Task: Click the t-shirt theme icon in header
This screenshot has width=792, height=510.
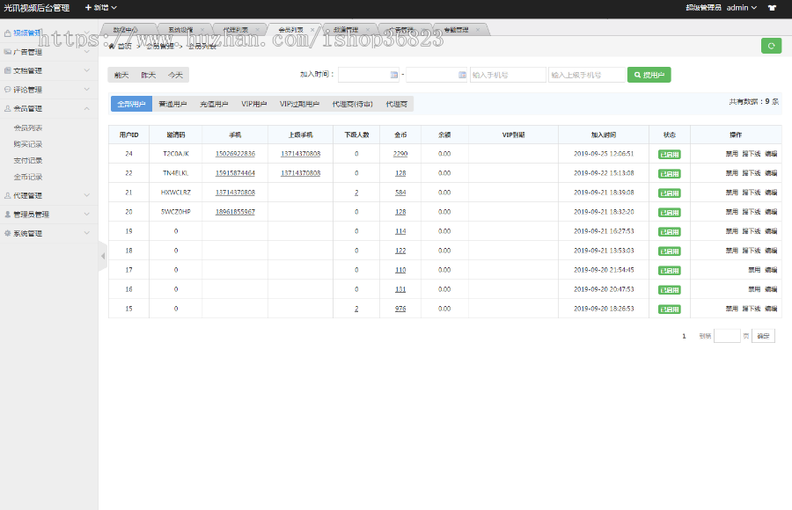Action: 772,8
